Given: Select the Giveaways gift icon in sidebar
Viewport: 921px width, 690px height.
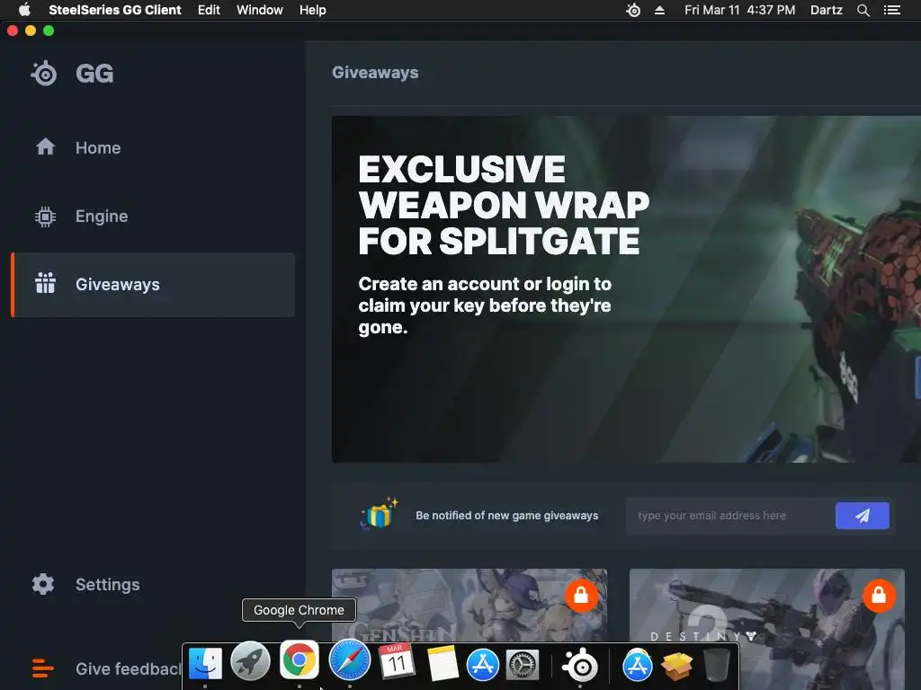Looking at the screenshot, I should [45, 283].
